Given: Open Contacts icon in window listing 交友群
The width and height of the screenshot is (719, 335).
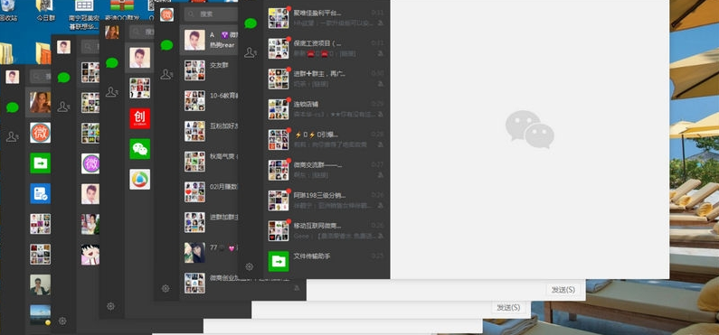Looking at the screenshot, I should click(x=166, y=74).
